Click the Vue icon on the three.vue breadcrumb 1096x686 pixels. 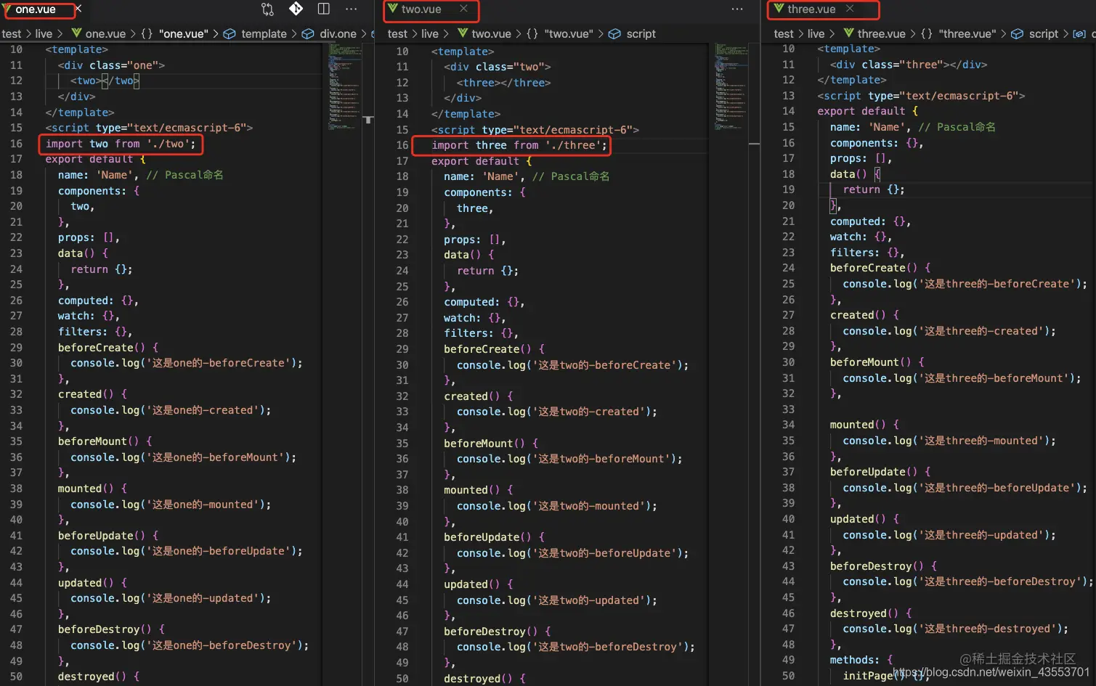coord(848,33)
